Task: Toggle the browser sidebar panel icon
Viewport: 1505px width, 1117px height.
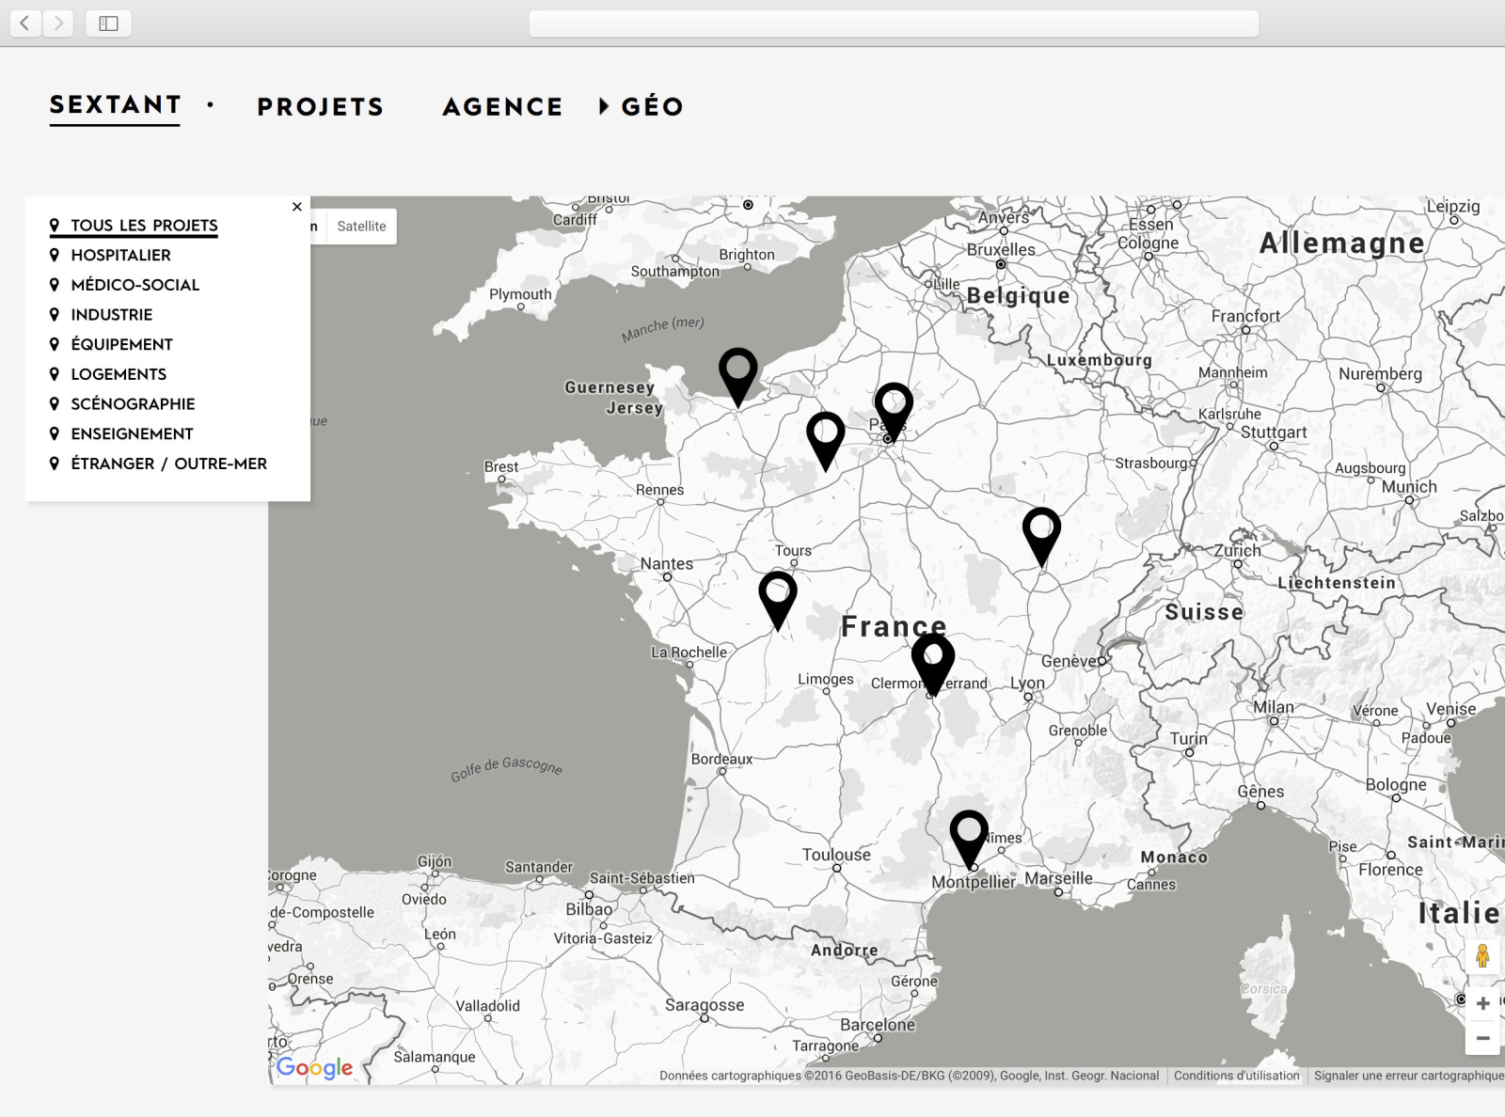Action: point(109,24)
